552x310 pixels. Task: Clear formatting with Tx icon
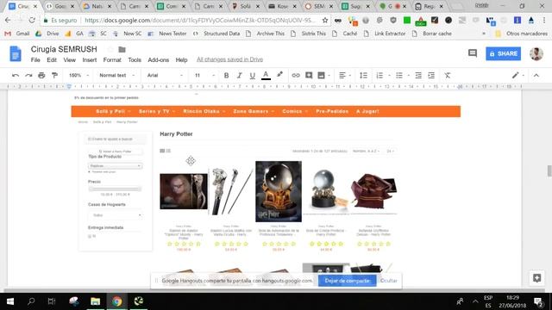447,75
